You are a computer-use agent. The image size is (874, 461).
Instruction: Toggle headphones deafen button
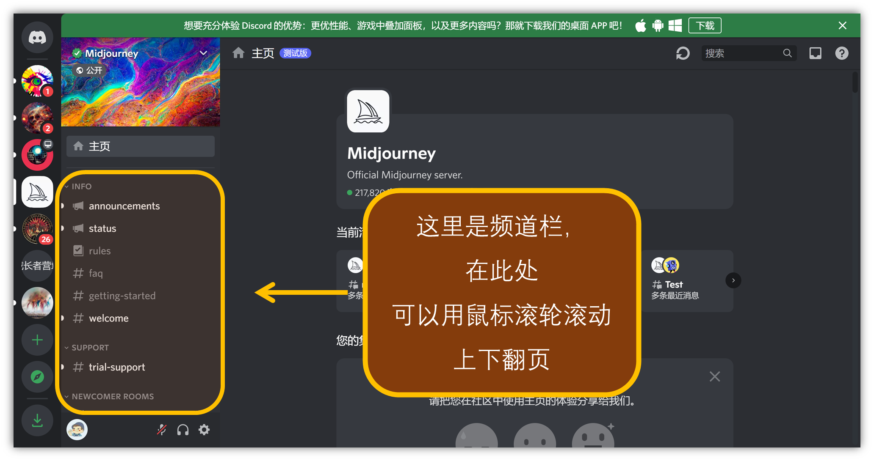(x=183, y=430)
